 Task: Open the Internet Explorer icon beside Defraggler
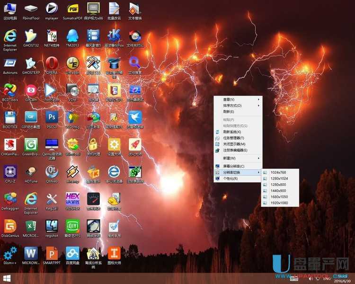click(31, 204)
